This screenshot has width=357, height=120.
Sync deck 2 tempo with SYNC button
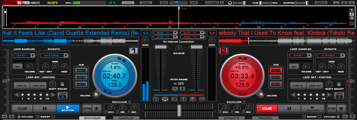(332, 108)
